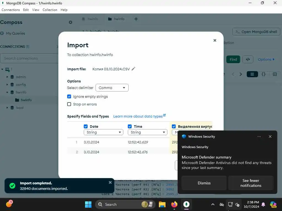
Task: Uncheck the Date field checkbox
Action: coord(86,126)
